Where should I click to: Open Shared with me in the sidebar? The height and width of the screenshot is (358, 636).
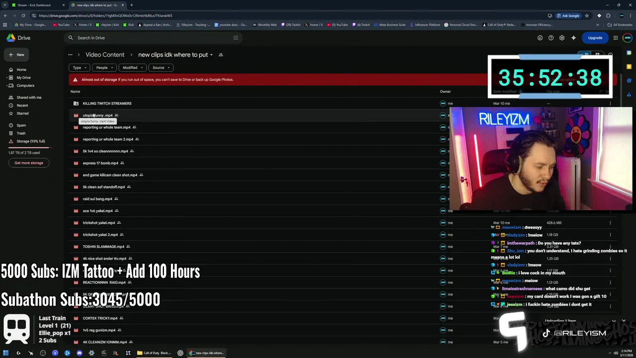point(28,97)
